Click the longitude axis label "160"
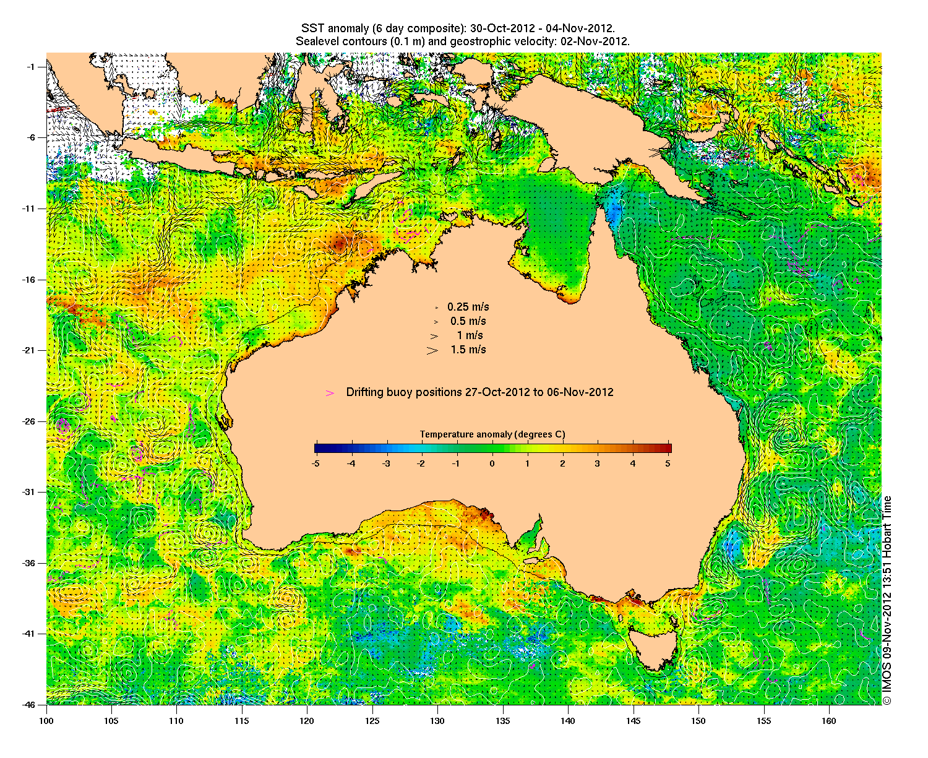 [829, 720]
